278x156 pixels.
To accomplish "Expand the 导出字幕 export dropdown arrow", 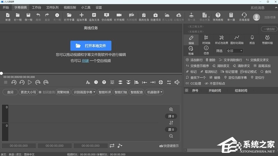I will point(209,17).
